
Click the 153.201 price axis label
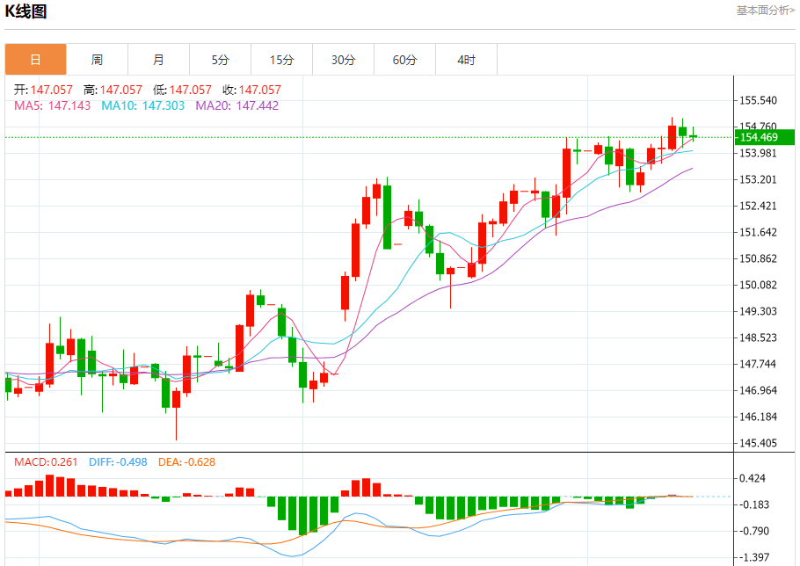758,179
